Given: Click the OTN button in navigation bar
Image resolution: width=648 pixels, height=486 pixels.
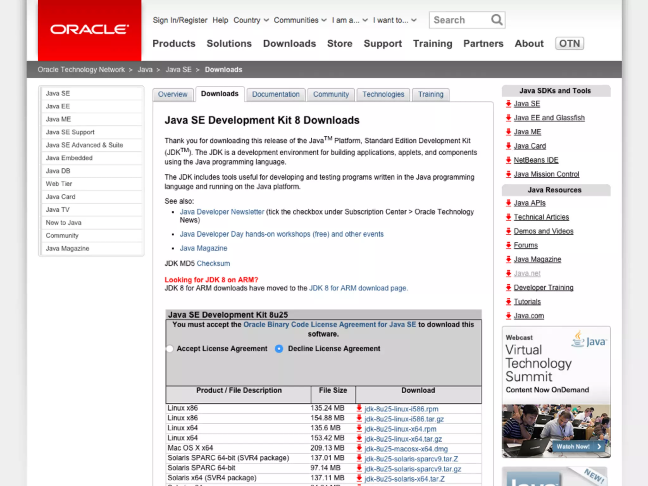Looking at the screenshot, I should click(x=569, y=43).
